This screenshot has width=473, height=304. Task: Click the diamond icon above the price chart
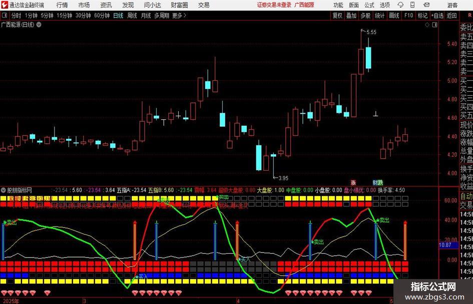coord(427,25)
